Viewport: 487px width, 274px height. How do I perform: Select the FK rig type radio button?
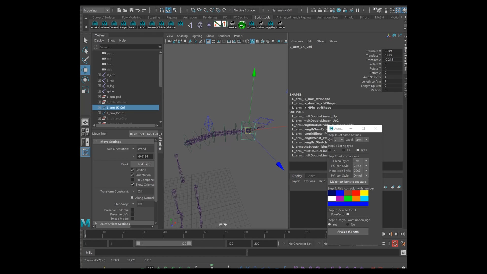(343, 150)
